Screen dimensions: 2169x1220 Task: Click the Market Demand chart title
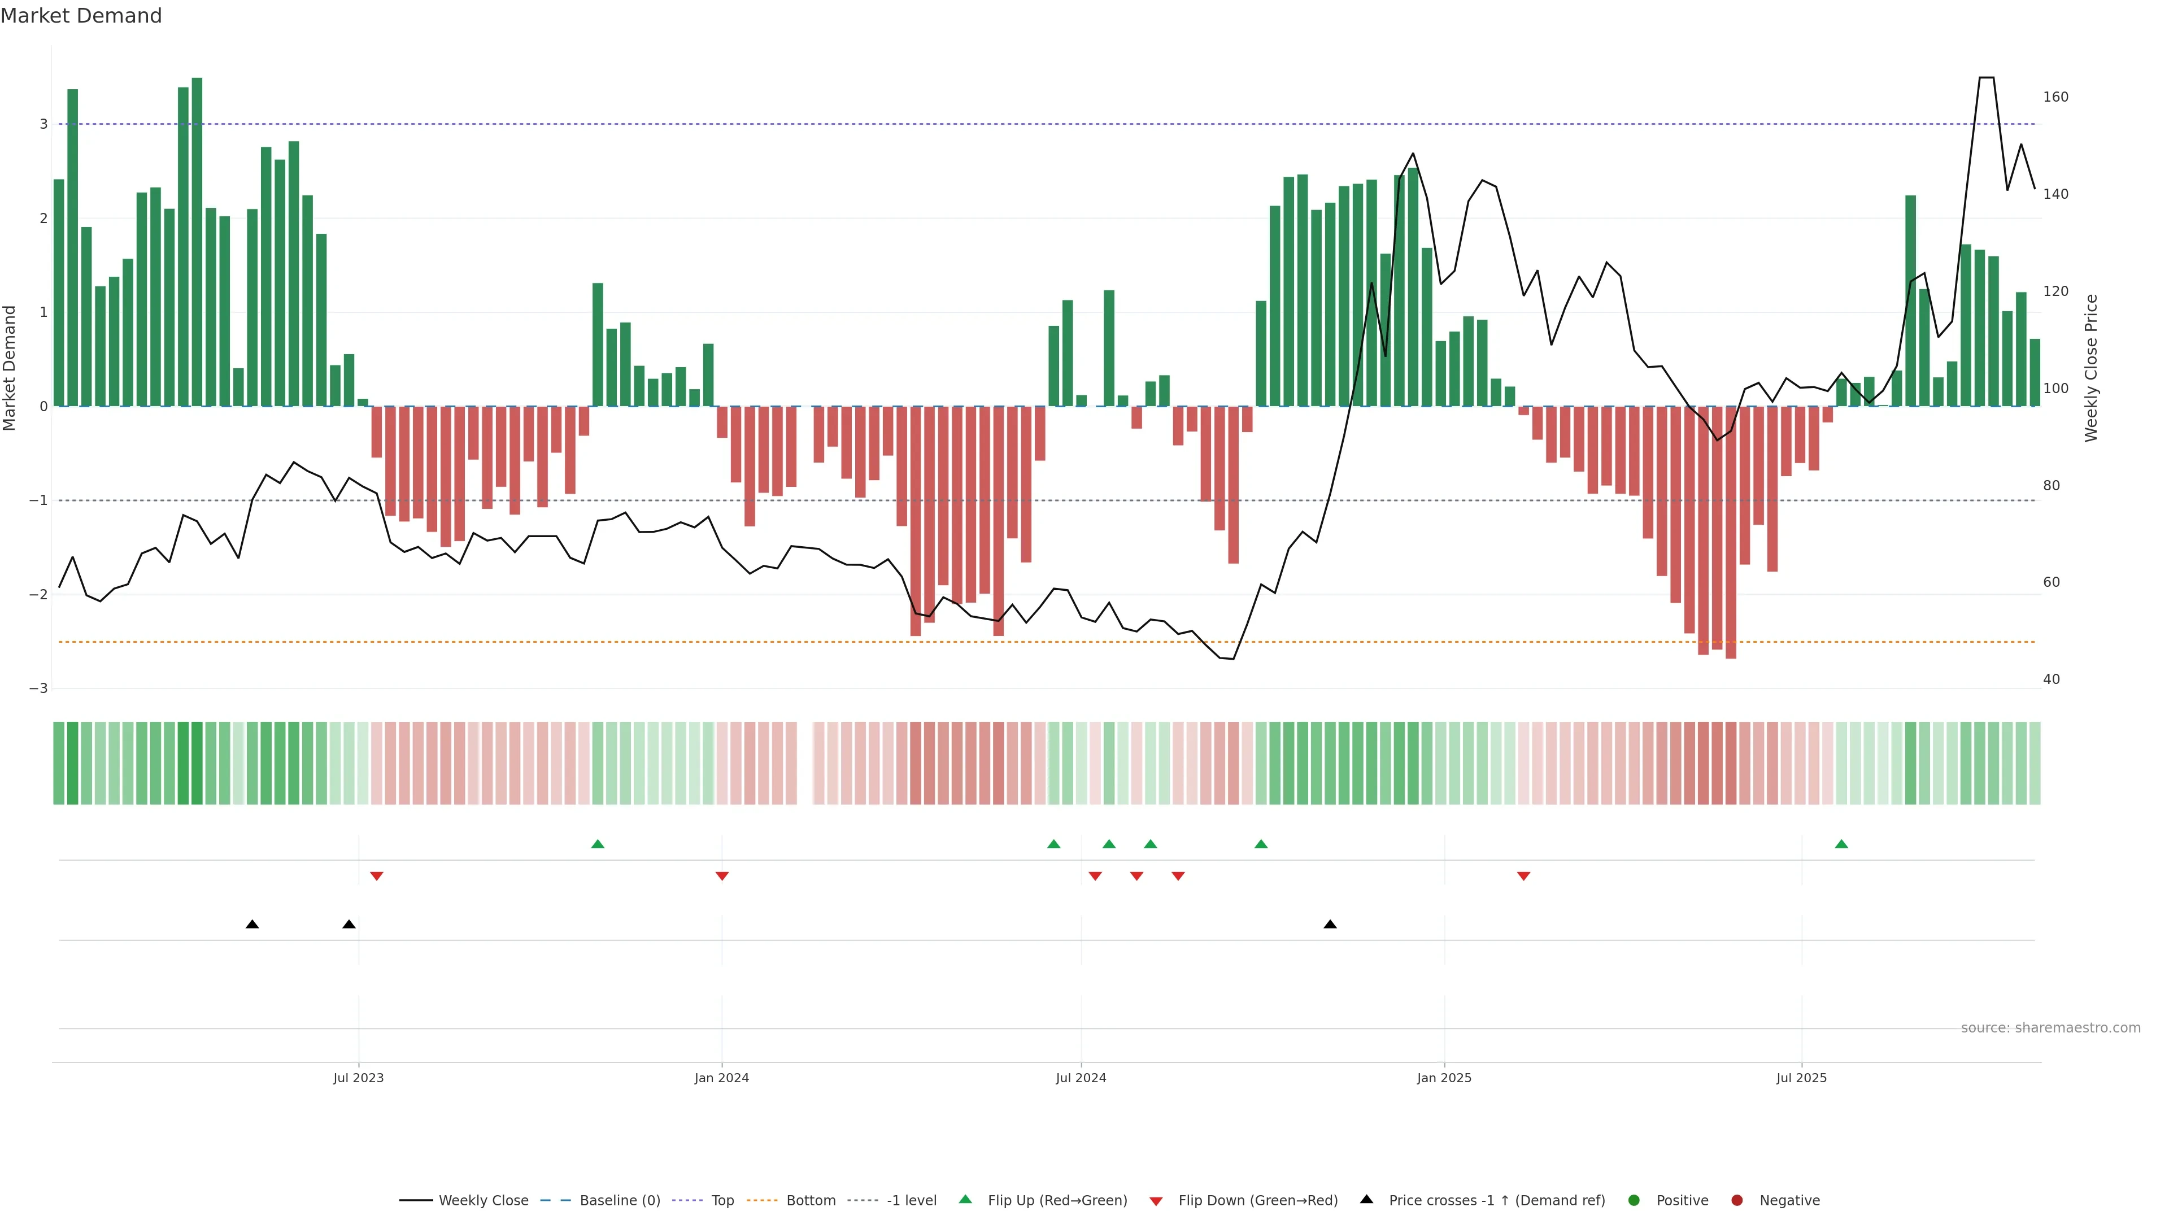click(81, 16)
